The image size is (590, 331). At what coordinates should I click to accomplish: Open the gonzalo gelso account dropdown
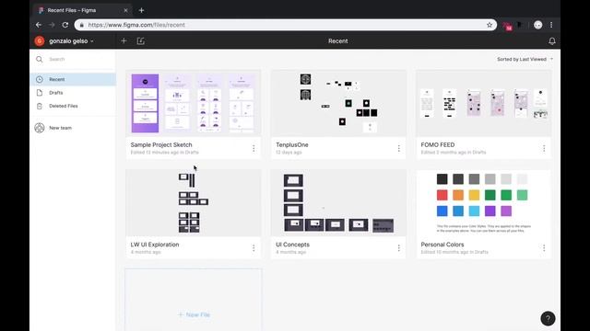71,40
